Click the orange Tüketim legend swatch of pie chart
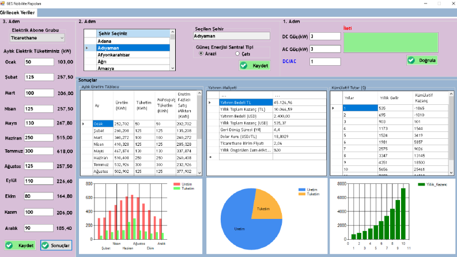The image size is (457, 257). (302, 194)
